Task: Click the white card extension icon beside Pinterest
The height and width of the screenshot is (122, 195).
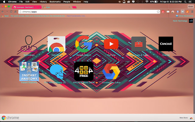Action: tap(168, 12)
